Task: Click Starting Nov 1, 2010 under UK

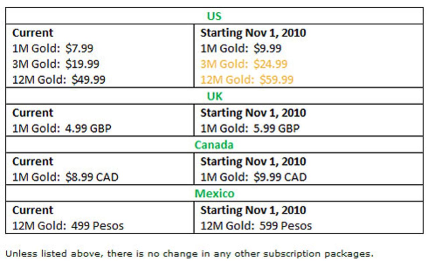Action: (253, 113)
